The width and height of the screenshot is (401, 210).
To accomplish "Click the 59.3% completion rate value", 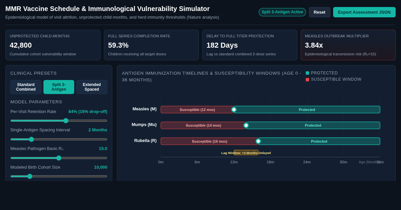I will pyautogui.click(x=118, y=45).
